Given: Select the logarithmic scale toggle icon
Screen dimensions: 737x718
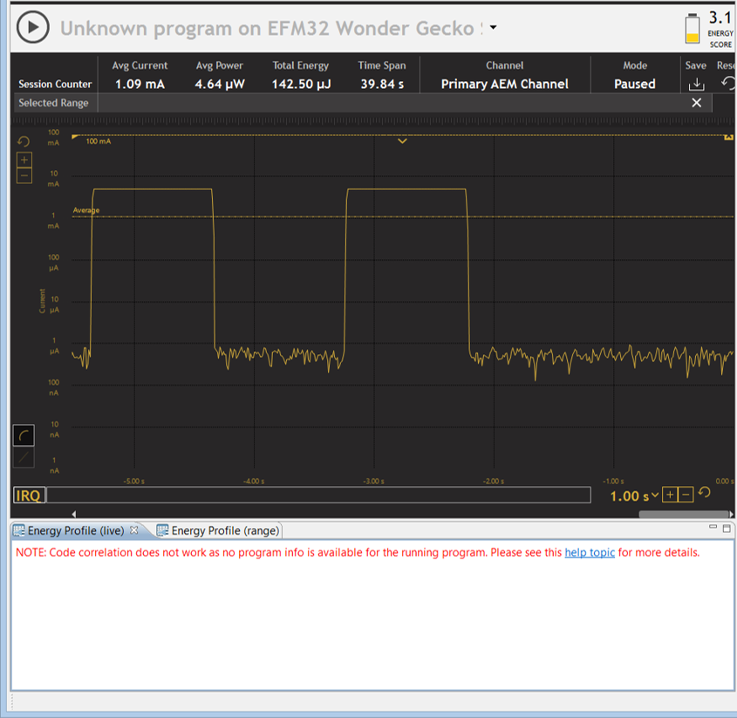Looking at the screenshot, I should (x=24, y=435).
